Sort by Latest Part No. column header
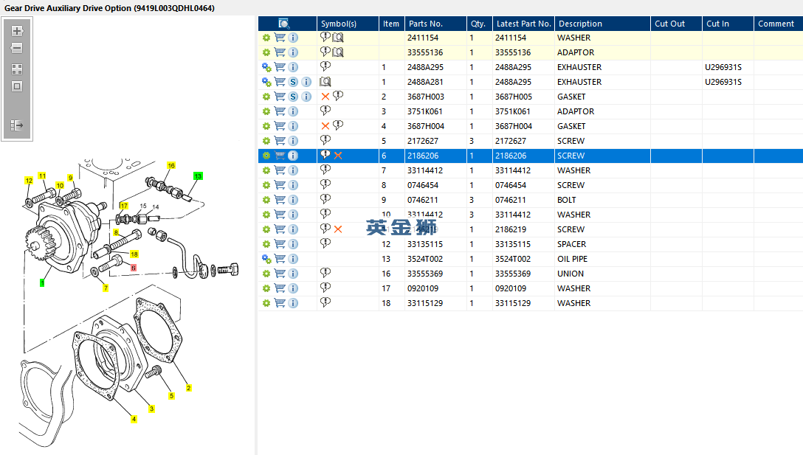Viewport: 803px width, 455px height. point(523,24)
